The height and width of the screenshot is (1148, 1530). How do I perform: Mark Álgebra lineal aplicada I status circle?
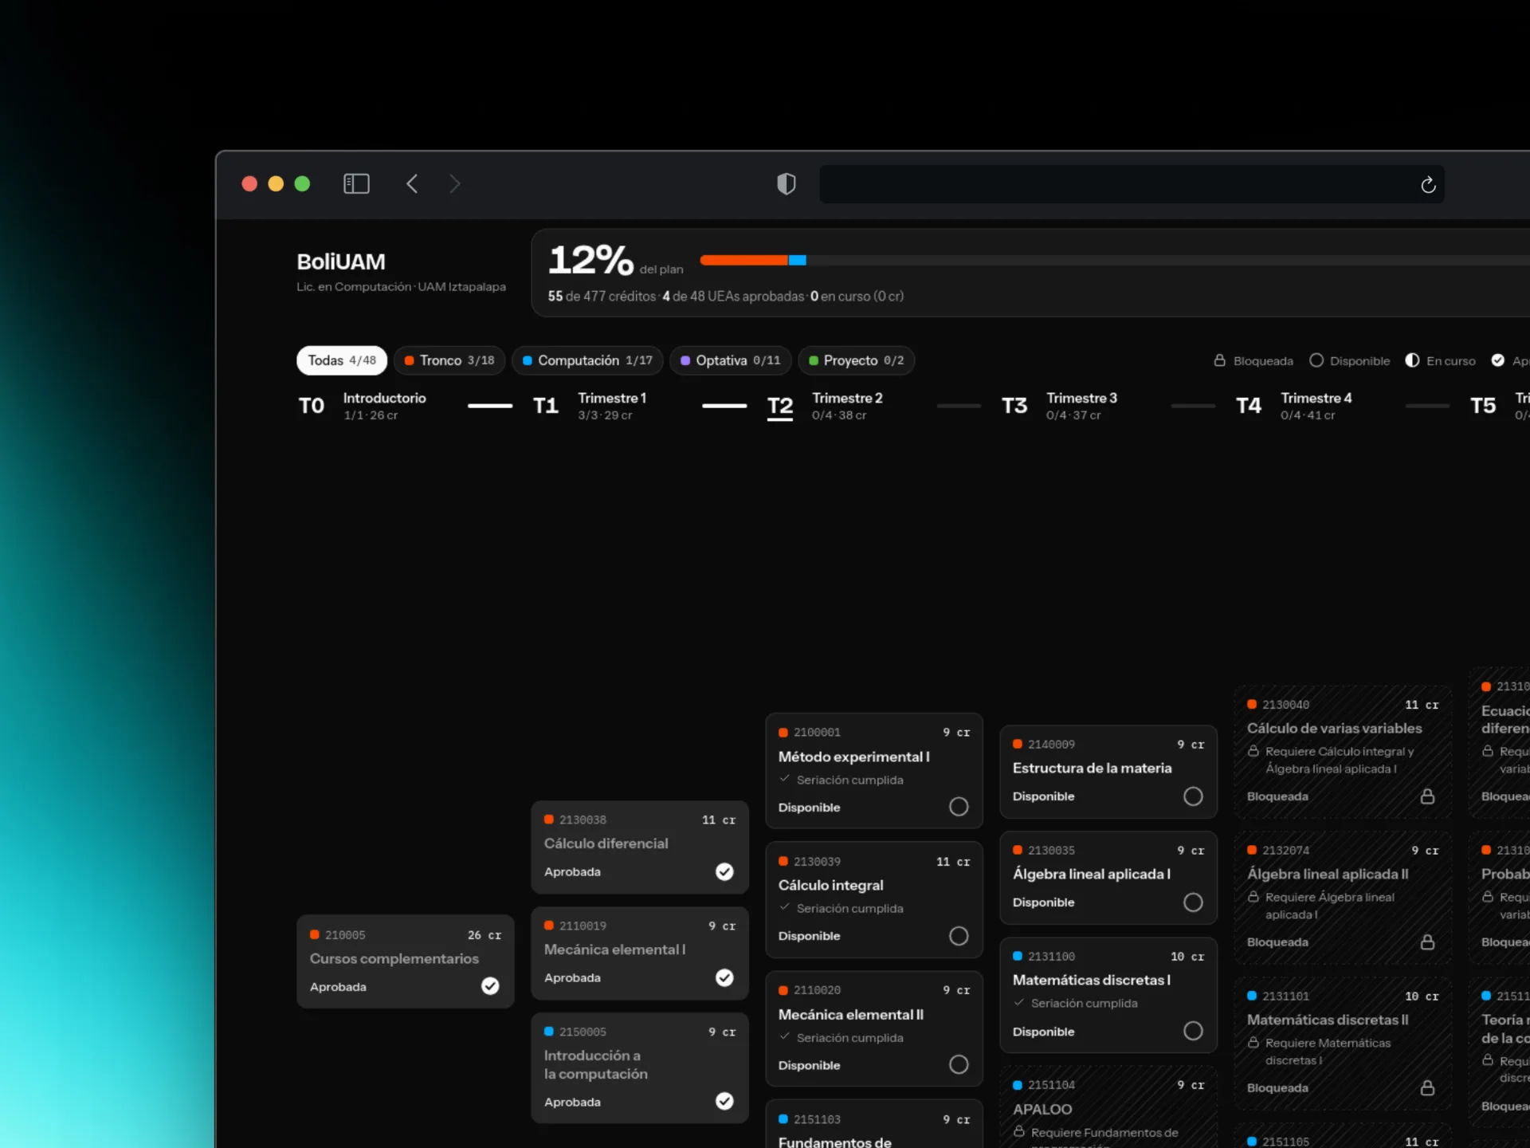point(1193,902)
